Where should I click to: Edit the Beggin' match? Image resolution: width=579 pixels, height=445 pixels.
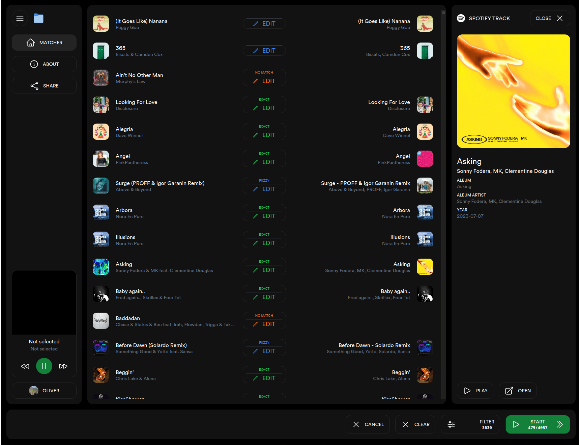point(264,375)
